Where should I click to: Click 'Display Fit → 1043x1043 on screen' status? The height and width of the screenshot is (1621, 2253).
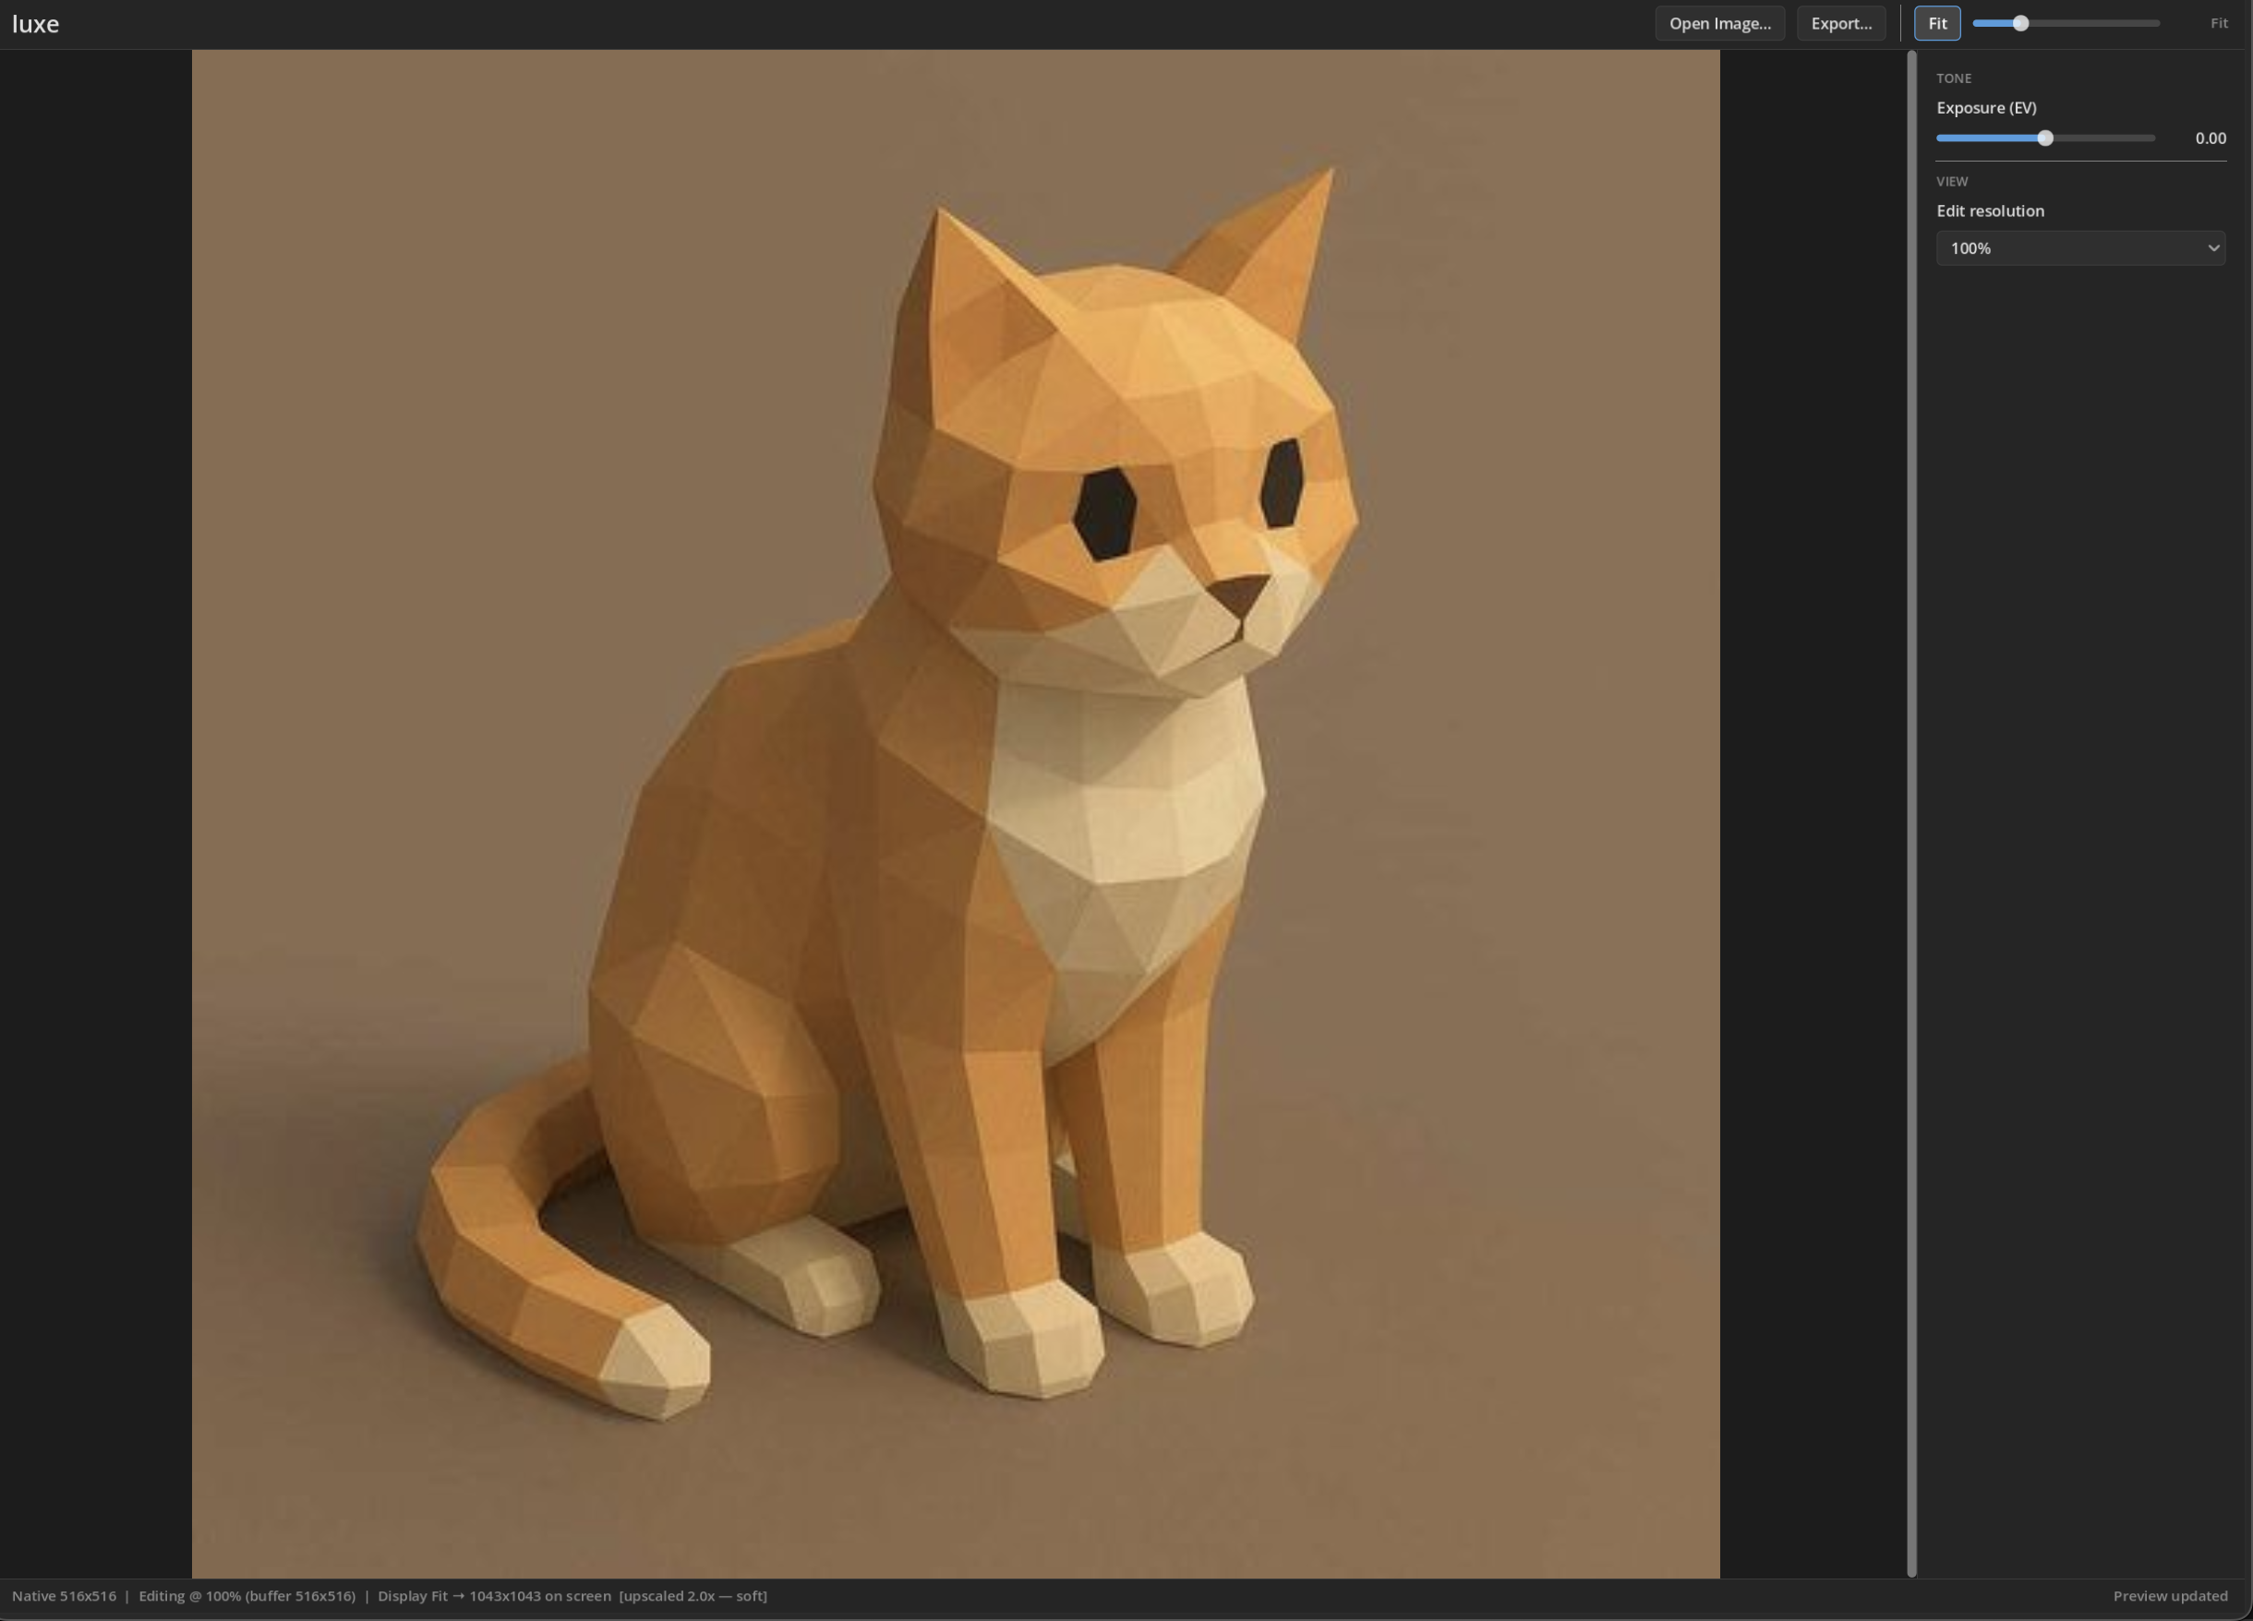click(494, 1596)
